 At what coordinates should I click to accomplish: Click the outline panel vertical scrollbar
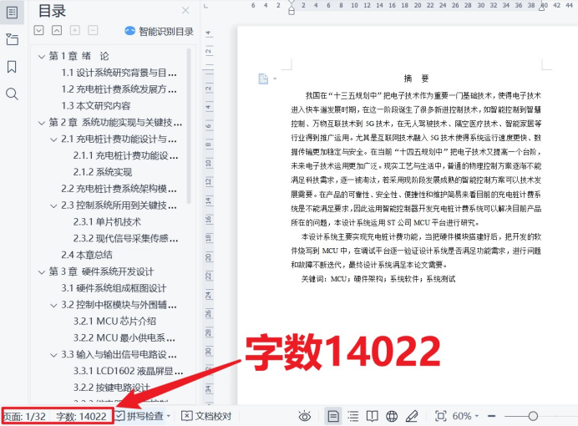pos(189,125)
